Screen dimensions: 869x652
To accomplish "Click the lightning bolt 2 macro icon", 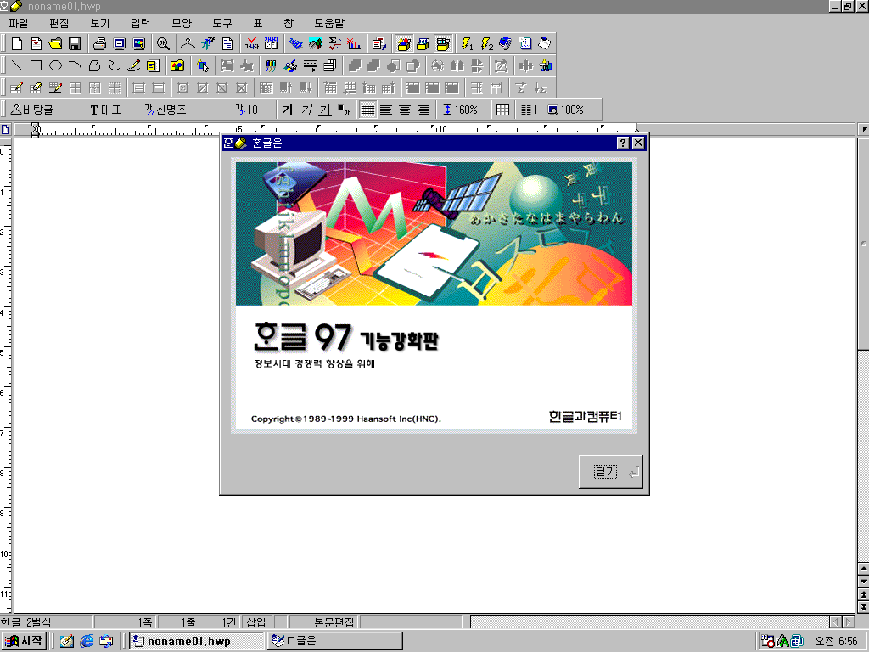I will pyautogui.click(x=486, y=44).
